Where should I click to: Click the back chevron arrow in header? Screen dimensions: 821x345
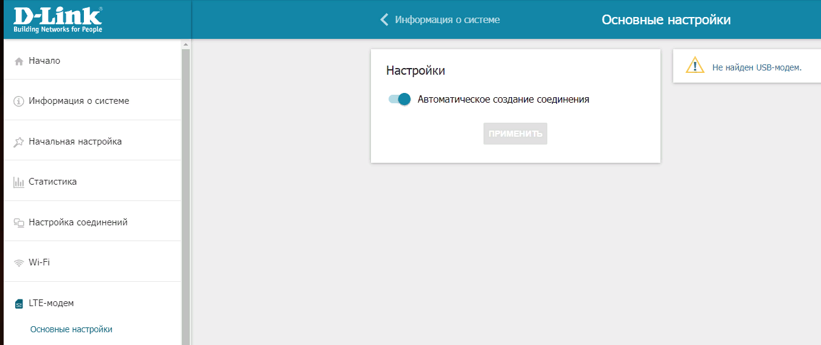(384, 19)
